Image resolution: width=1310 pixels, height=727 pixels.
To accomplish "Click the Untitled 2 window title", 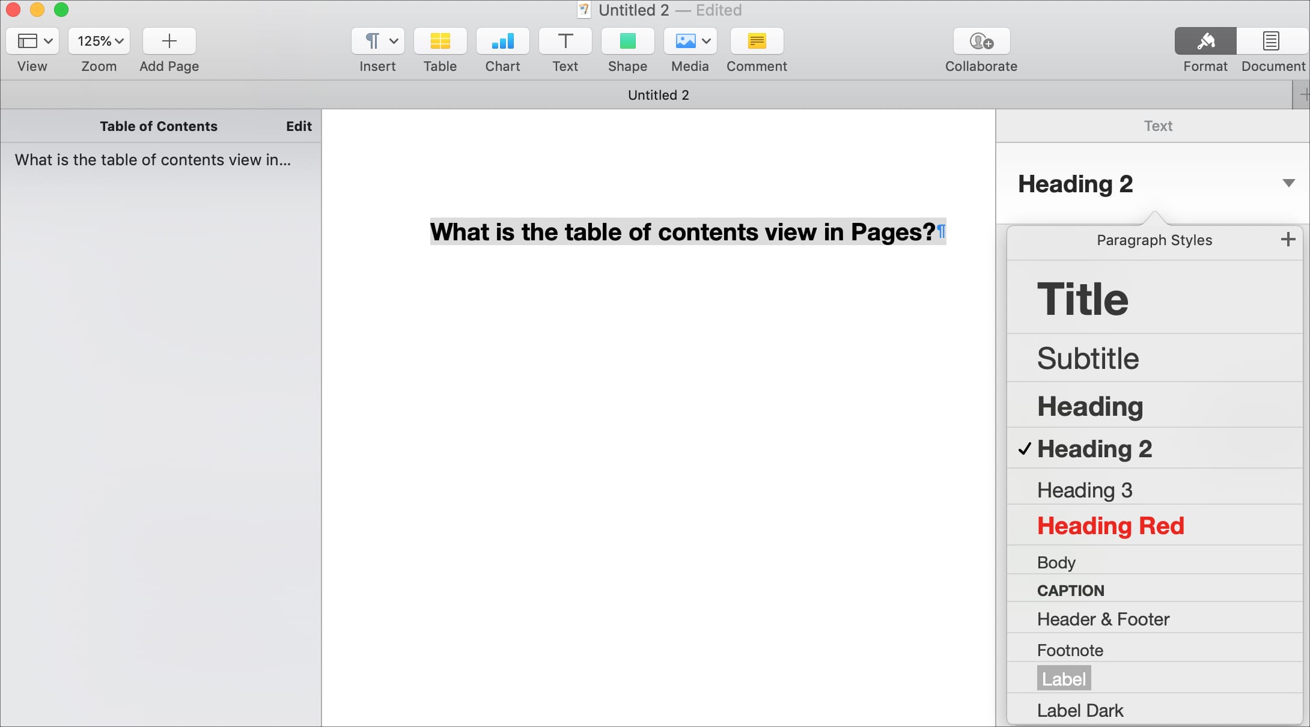I will point(633,10).
